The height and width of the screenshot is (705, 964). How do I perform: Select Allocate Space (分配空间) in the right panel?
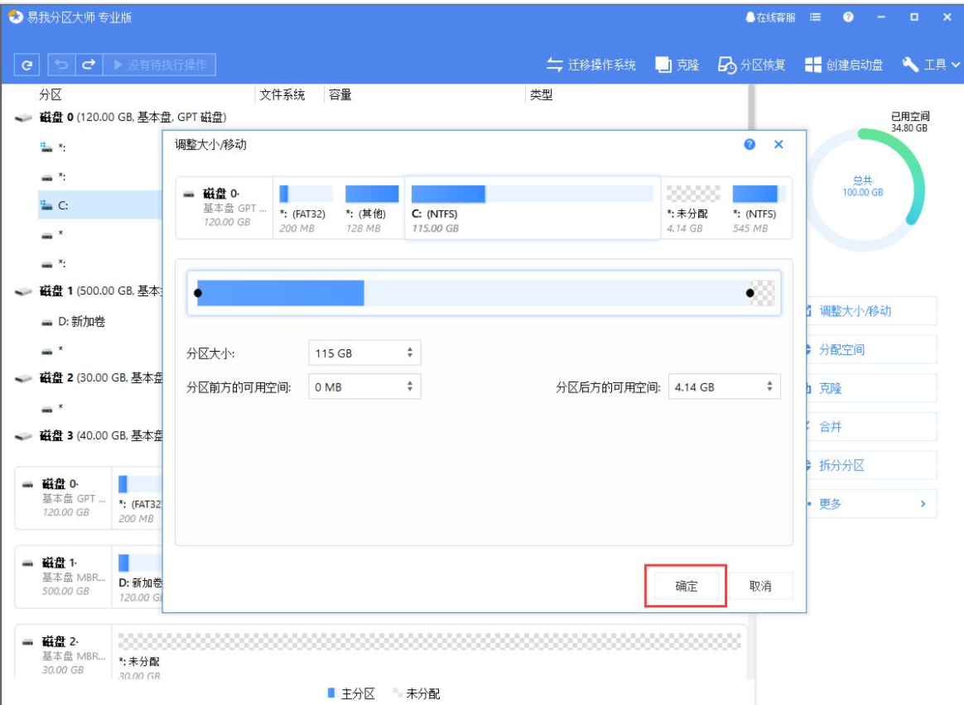point(841,350)
